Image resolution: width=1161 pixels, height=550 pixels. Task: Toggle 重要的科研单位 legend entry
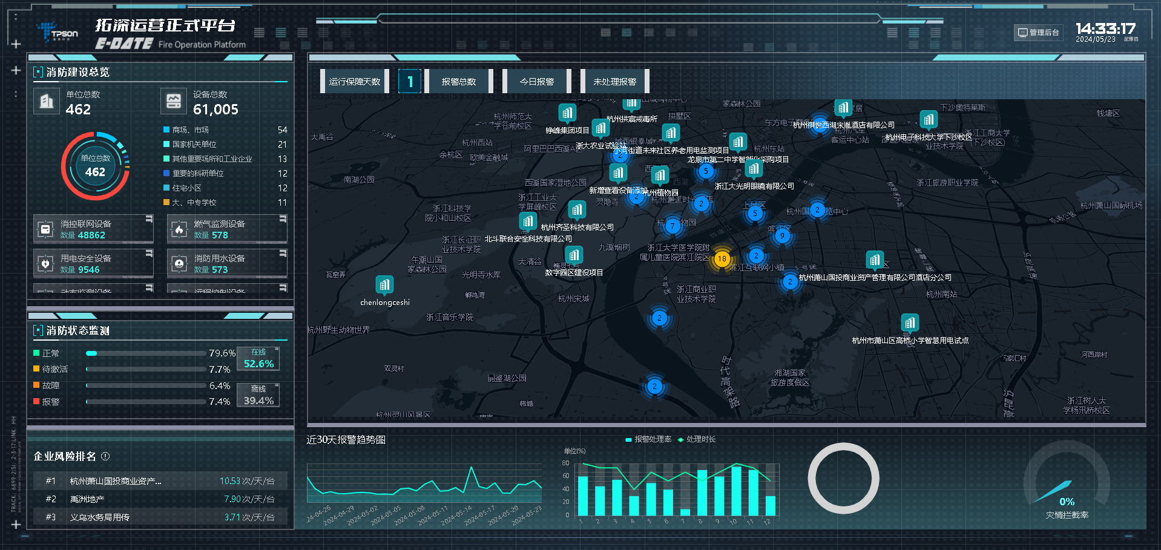194,174
